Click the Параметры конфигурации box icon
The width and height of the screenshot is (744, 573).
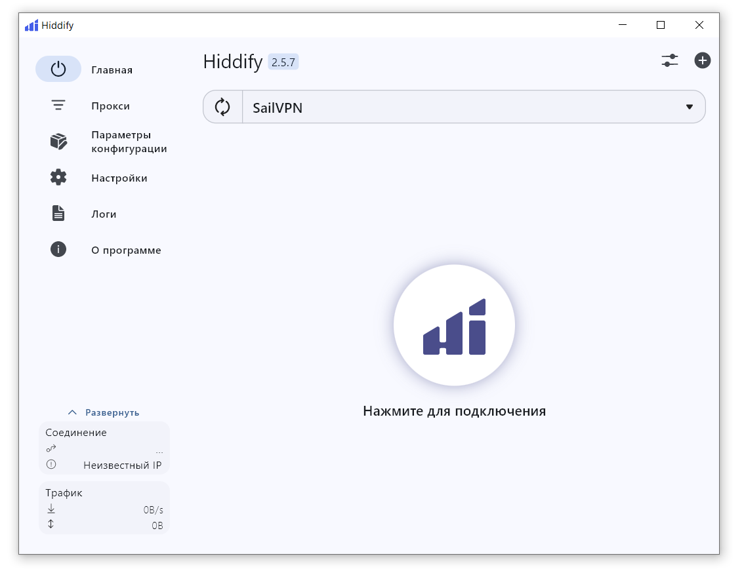tap(58, 142)
